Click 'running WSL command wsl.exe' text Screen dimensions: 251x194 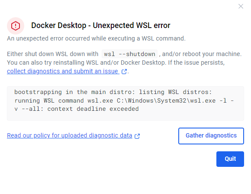[64, 100]
